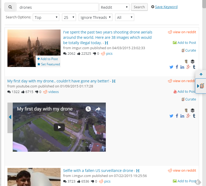
Task: Click the magnifying glass search icon
Action: pyautogui.click(x=10, y=7)
